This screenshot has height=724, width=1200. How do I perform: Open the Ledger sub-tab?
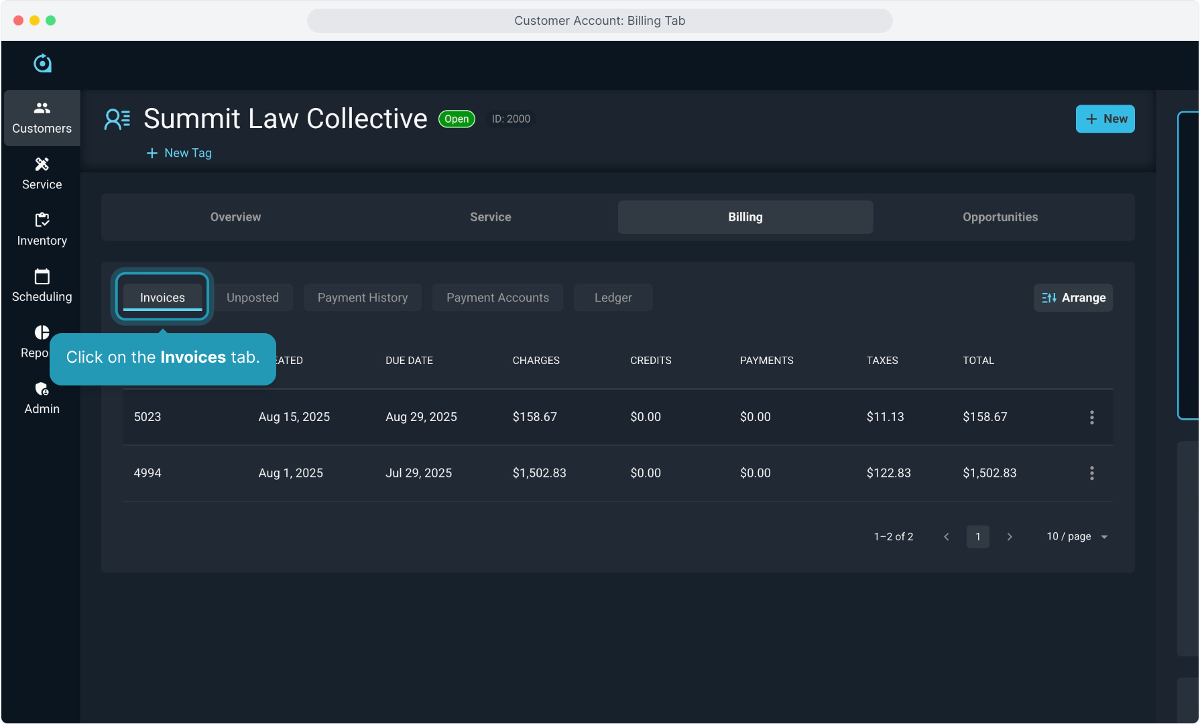[613, 298]
